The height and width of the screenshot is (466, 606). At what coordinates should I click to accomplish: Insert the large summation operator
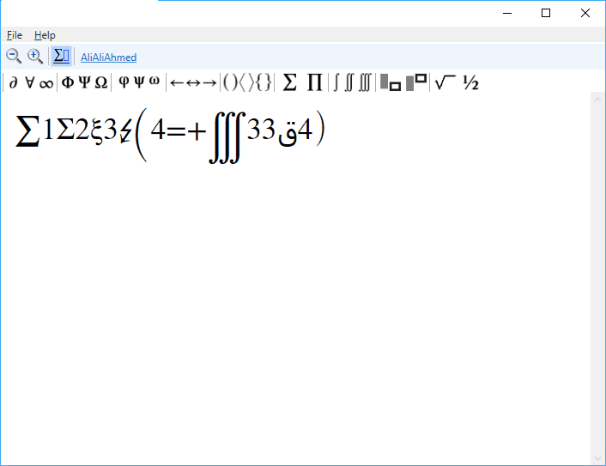(x=290, y=82)
